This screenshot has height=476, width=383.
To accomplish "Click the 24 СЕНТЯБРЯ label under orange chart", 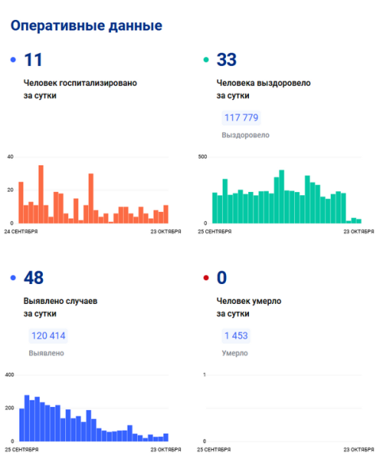I will (21, 232).
